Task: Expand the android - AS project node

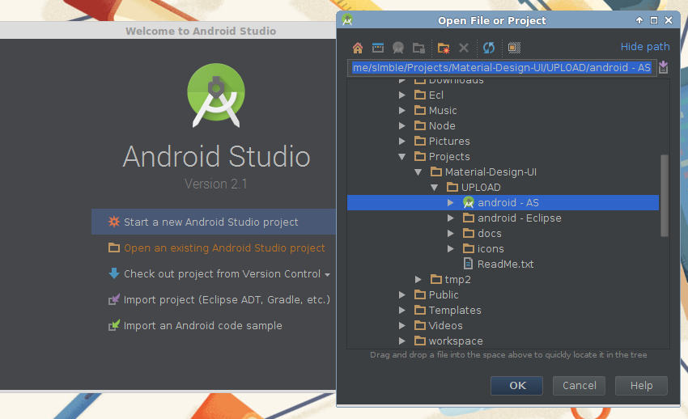Action: click(450, 202)
